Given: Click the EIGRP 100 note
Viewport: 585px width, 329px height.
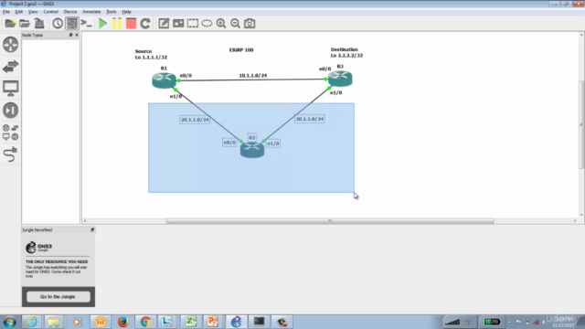Looking at the screenshot, I should [x=241, y=49].
